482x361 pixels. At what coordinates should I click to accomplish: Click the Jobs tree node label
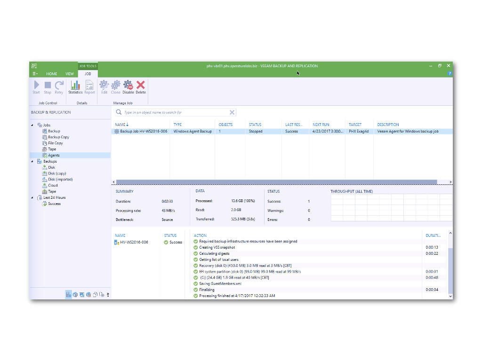coord(47,125)
